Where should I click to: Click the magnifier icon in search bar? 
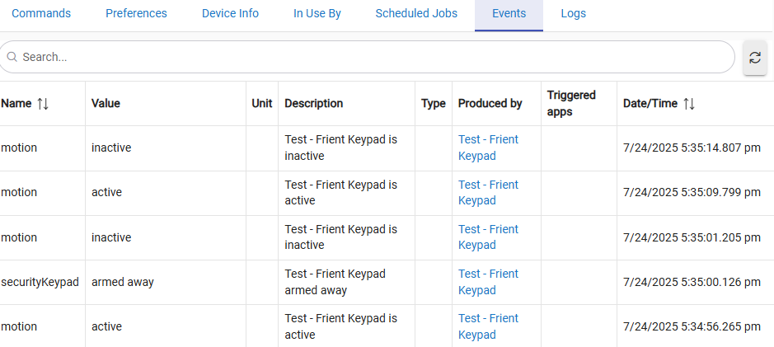pos(12,58)
